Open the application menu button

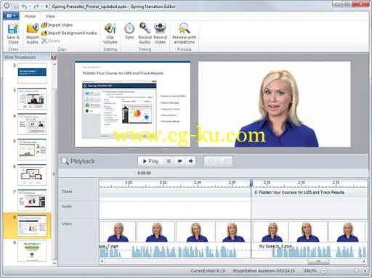click(11, 16)
